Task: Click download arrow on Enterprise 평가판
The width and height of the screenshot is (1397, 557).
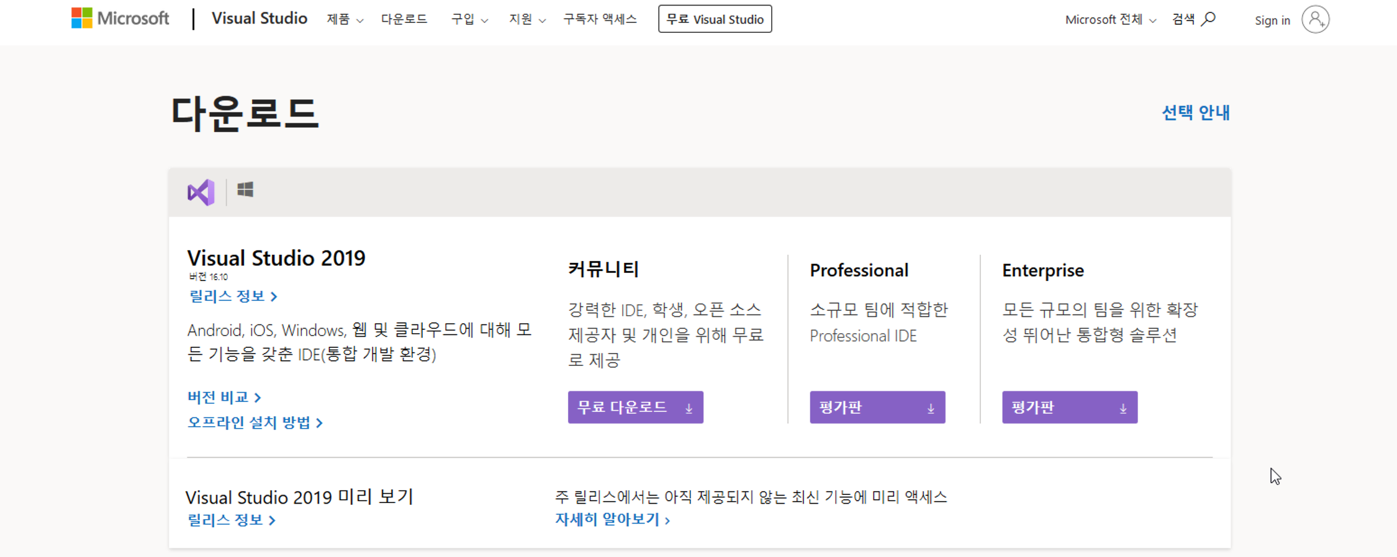Action: click(x=1123, y=408)
